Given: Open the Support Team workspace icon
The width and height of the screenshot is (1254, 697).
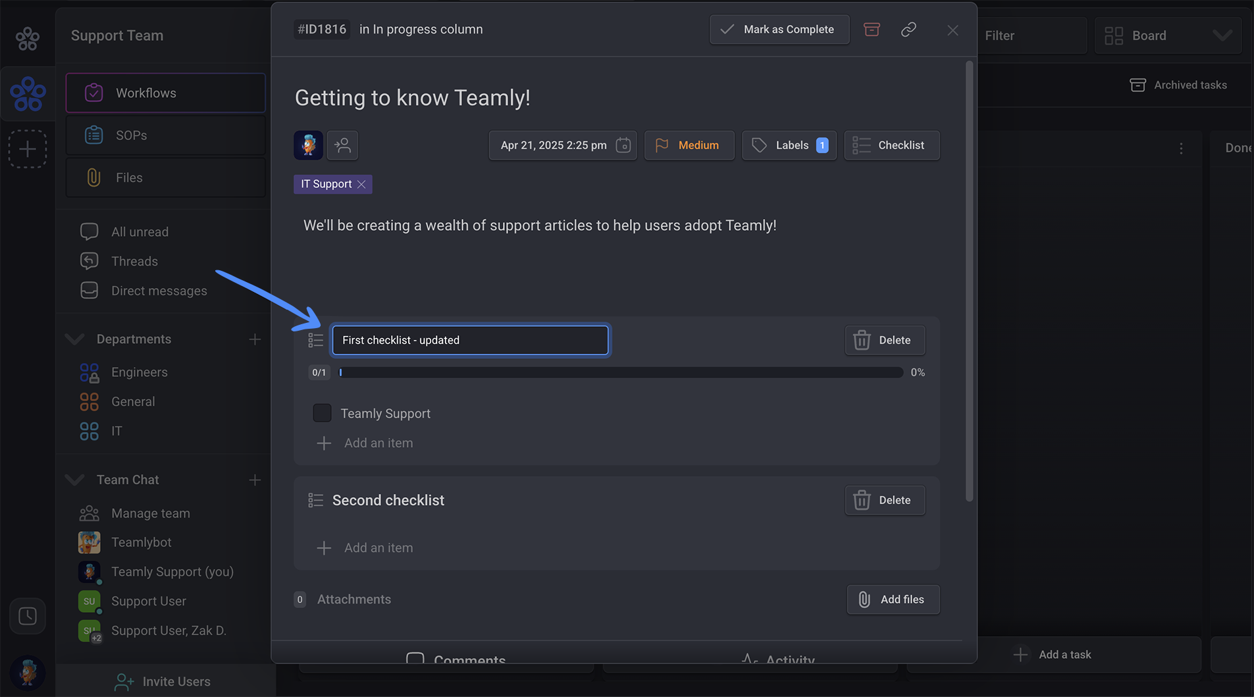Looking at the screenshot, I should 28,94.
